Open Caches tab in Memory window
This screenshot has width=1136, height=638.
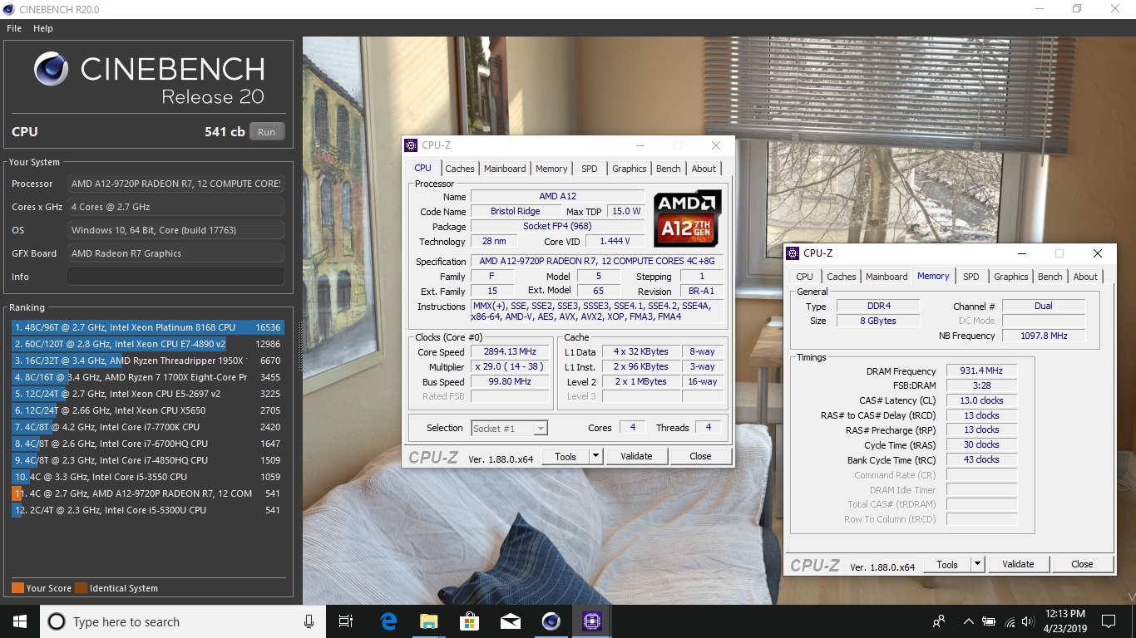pos(842,277)
